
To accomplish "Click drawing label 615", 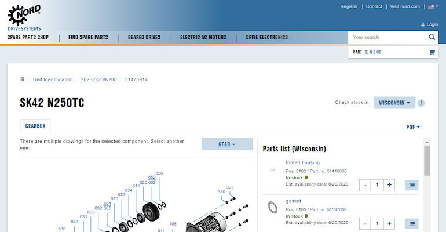I will click(136, 186).
